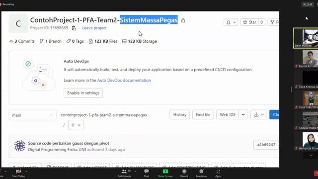Viewport: 318px width, 179px height.
Task: Click the project avatar letter C
Action: (x=18, y=23)
